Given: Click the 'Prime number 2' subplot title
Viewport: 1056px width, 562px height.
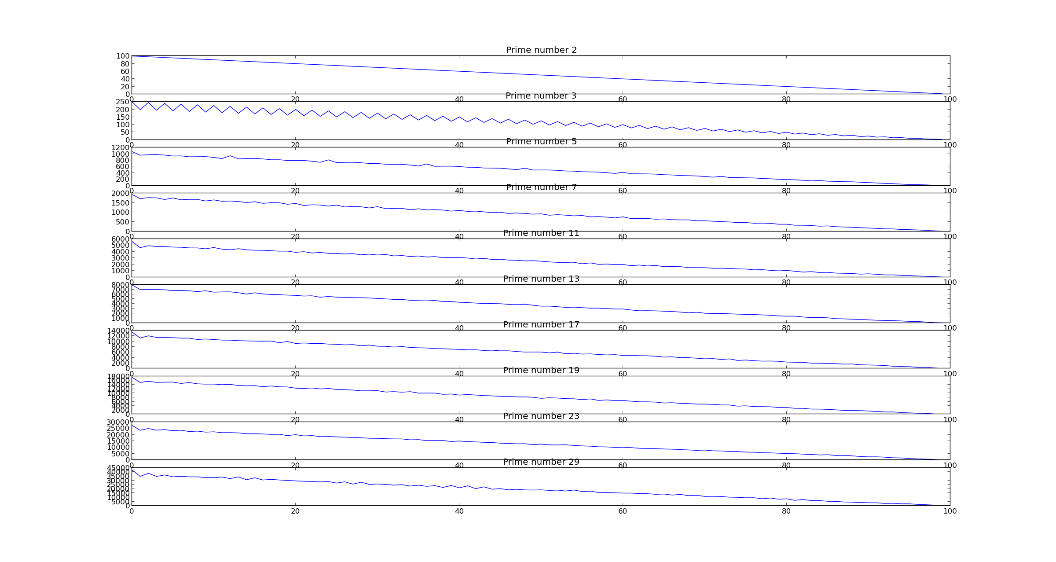Looking at the screenshot, I should (541, 50).
